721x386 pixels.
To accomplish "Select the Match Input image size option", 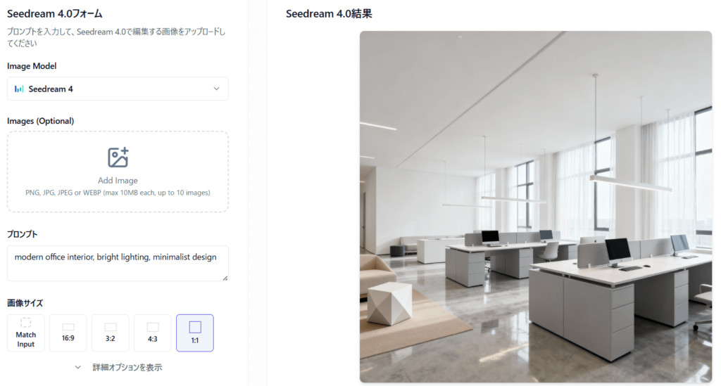I will 26,333.
